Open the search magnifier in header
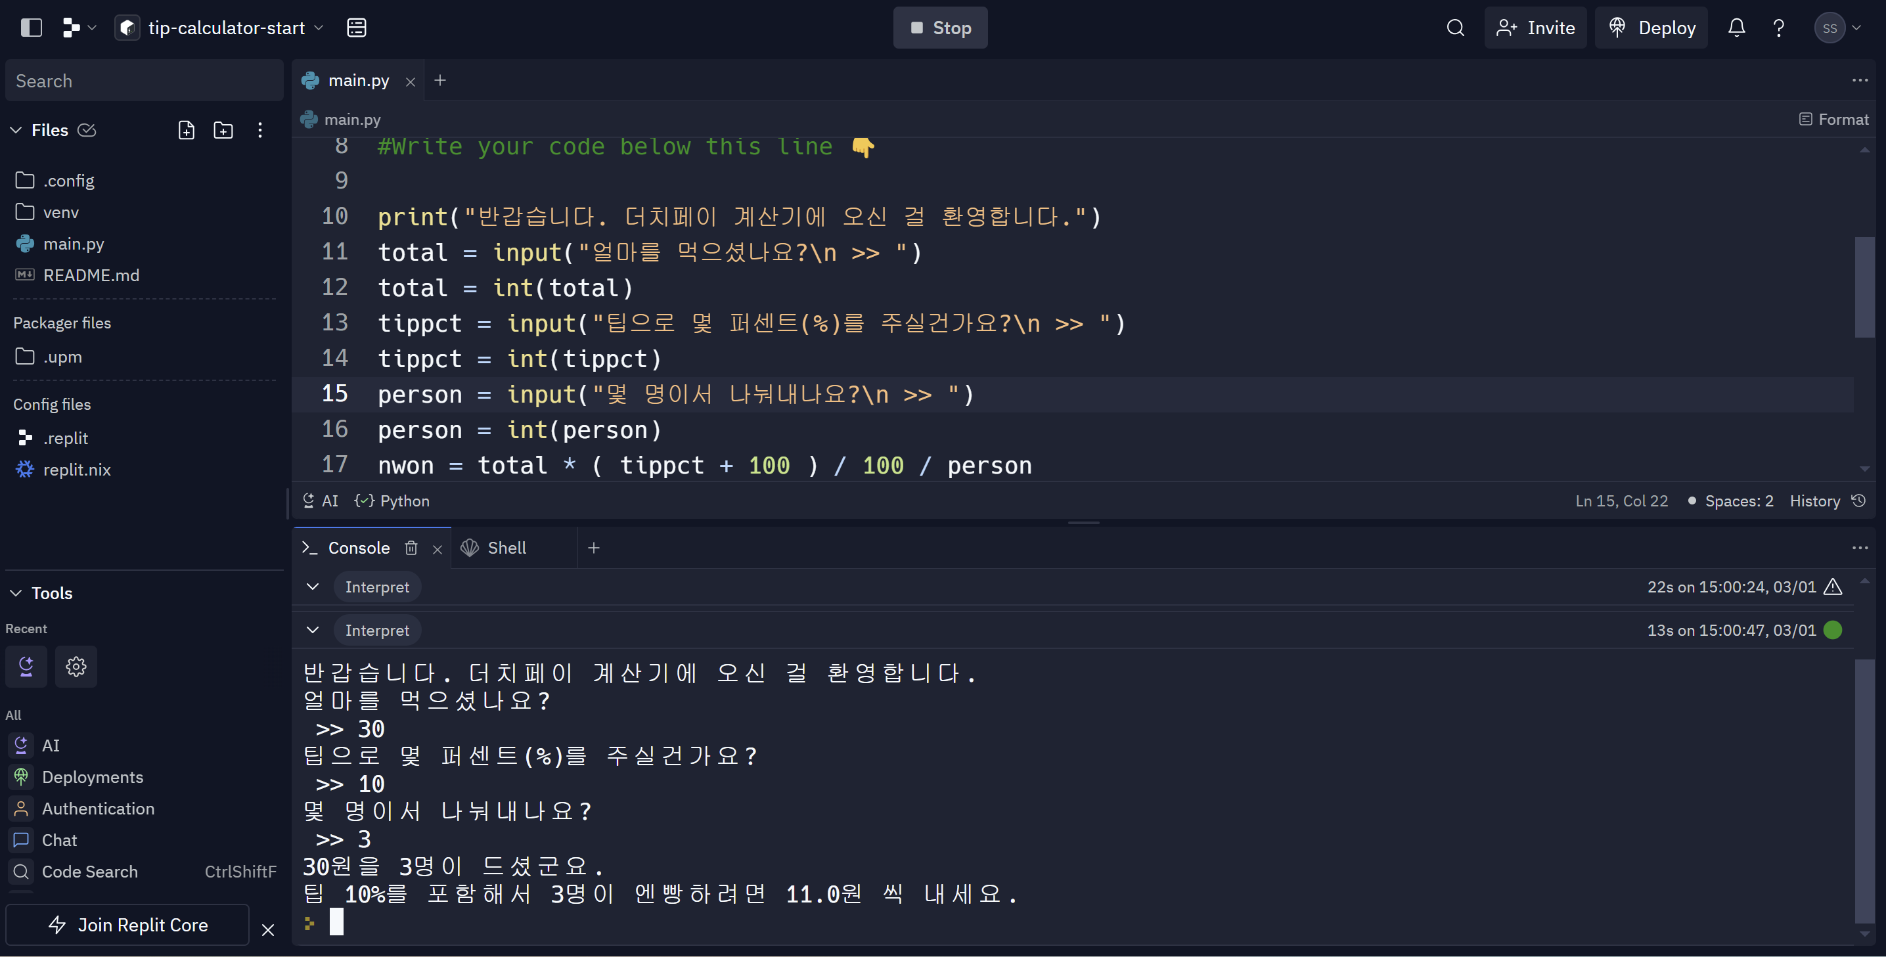Image resolution: width=1886 pixels, height=957 pixels. click(x=1455, y=28)
